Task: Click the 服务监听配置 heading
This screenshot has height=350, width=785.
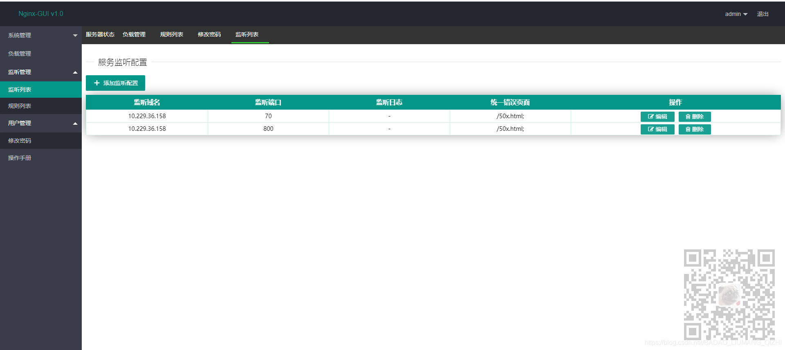Action: click(x=123, y=62)
